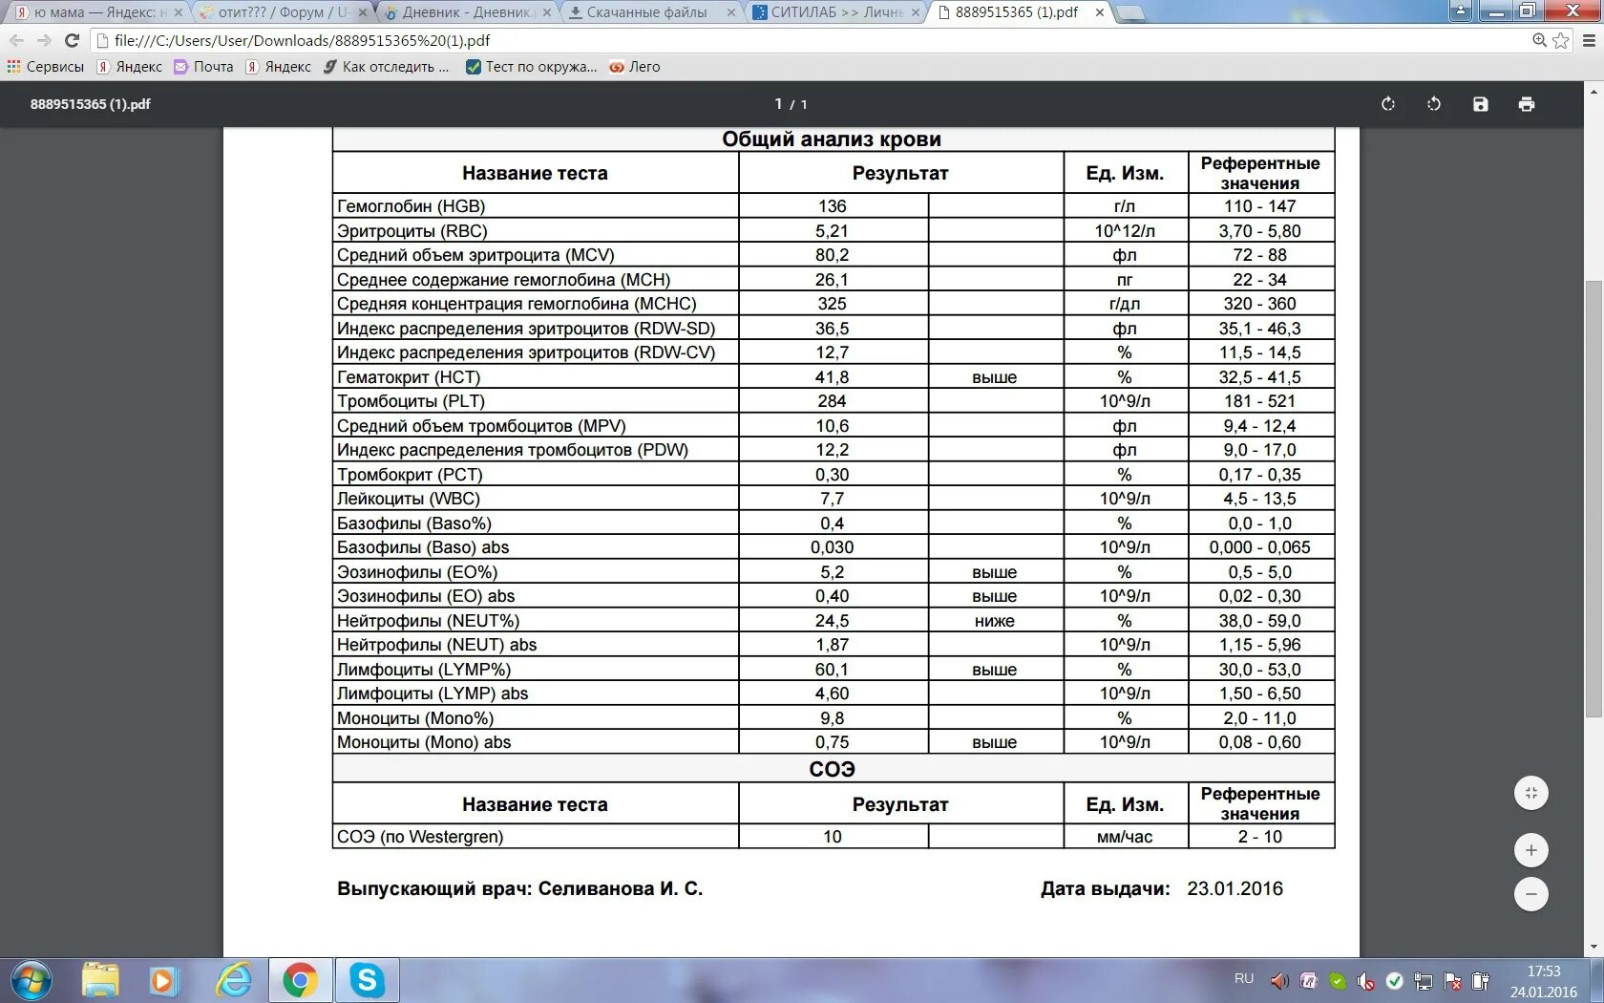Click the address bar zoom magnifier icon
The image size is (1604, 1003).
pos(1539,40)
